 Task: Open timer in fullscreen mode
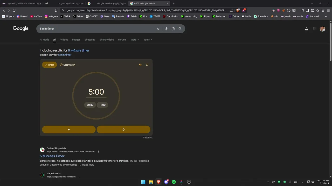[x=147, y=65]
